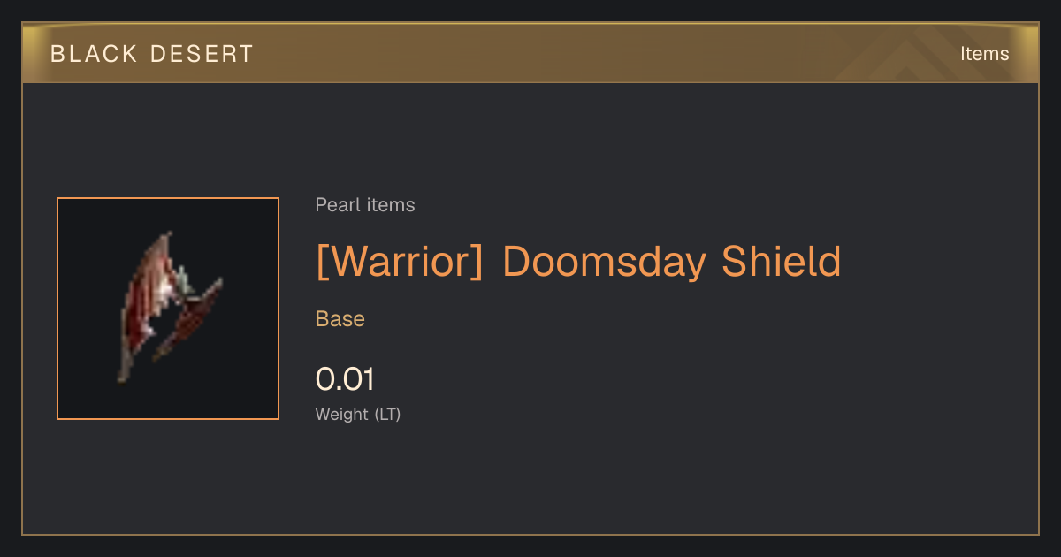
Task: Select the Base grade label
Action: tap(340, 319)
